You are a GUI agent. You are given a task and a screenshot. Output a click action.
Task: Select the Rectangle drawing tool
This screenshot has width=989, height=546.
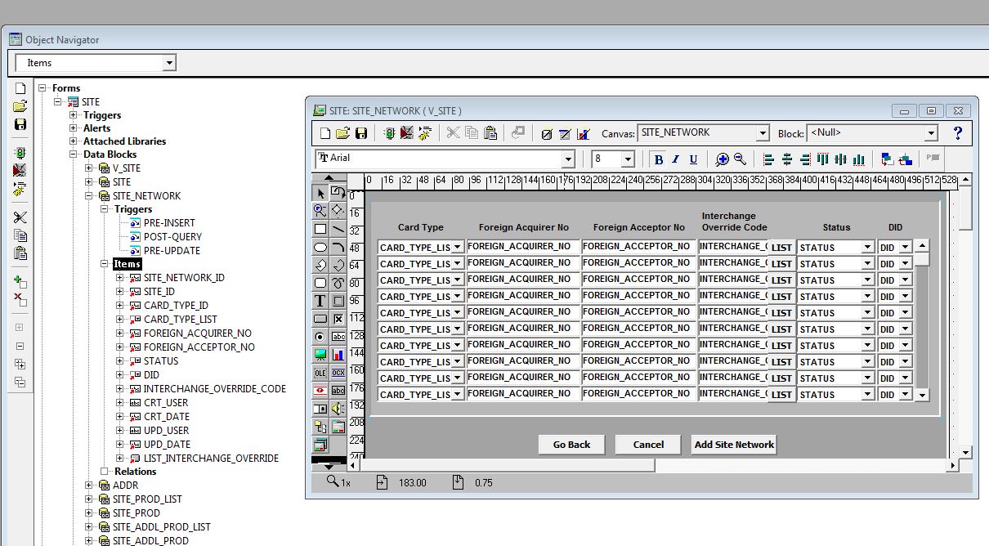(320, 229)
